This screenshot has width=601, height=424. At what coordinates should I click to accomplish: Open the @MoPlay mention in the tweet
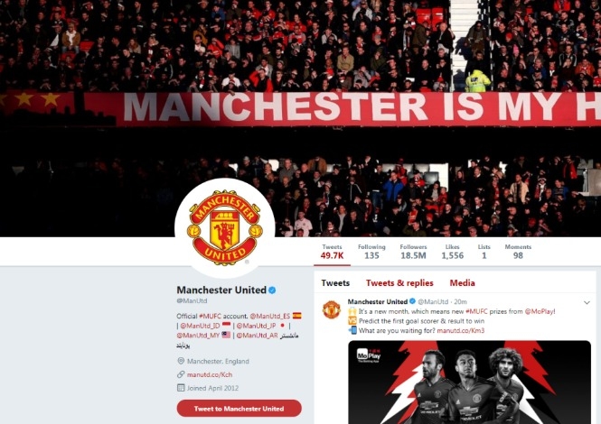click(540, 311)
